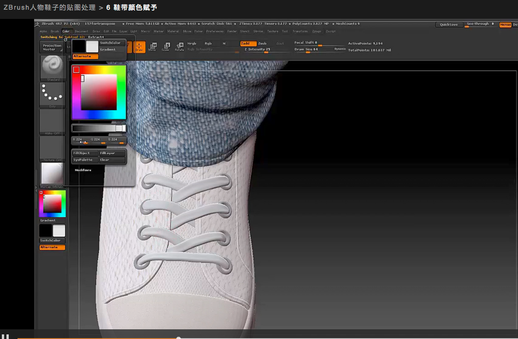Toggle the Zcut button

tap(280, 43)
